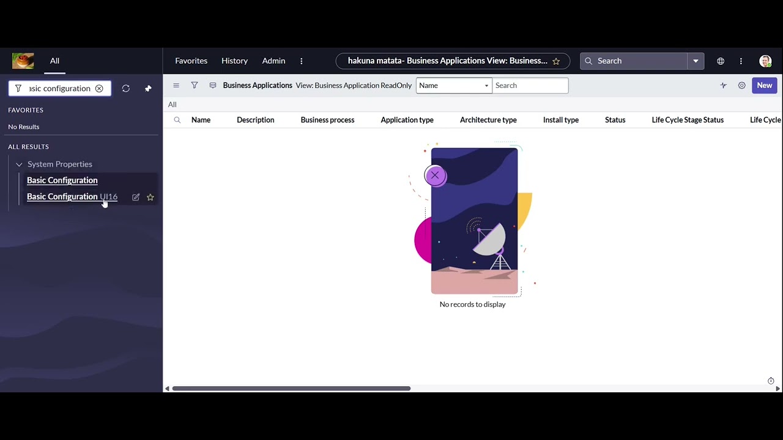Add Basic Configuration UI16 to favorites
783x440 pixels.
pos(150,197)
